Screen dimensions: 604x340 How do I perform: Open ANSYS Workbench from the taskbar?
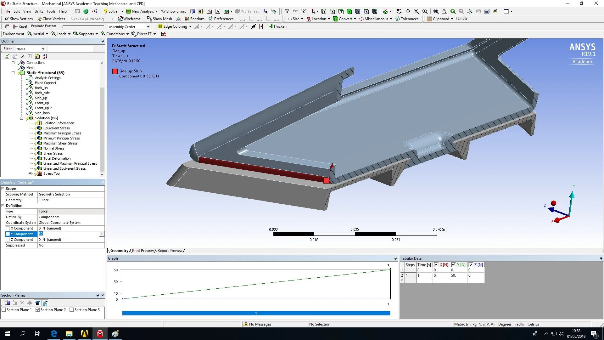click(x=84, y=334)
